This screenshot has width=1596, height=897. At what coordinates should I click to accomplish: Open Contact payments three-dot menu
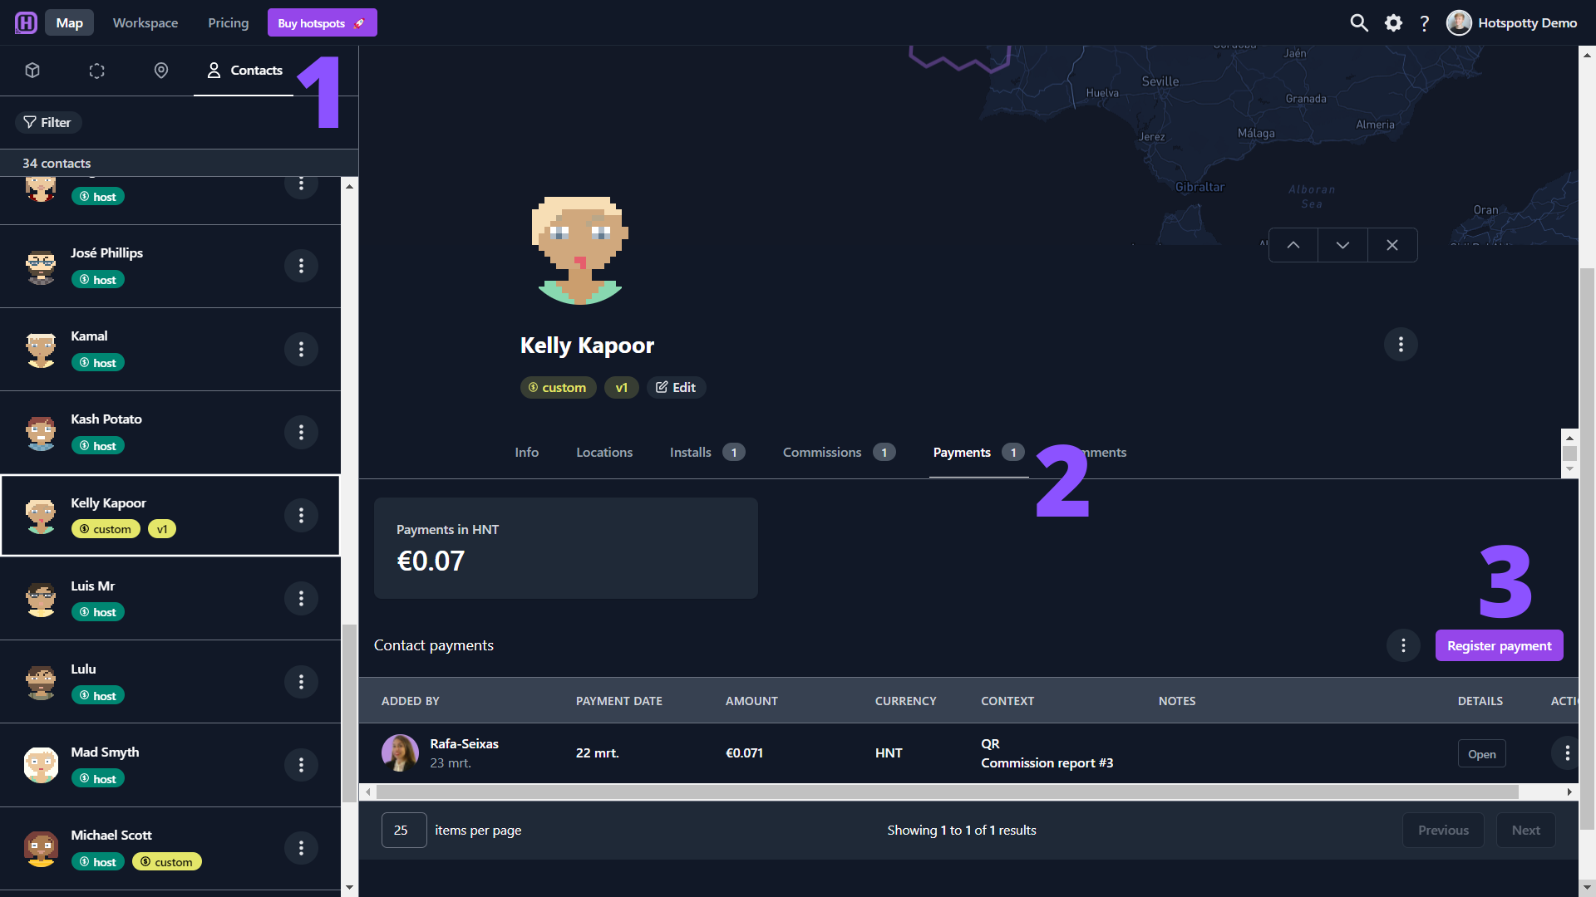tap(1403, 645)
